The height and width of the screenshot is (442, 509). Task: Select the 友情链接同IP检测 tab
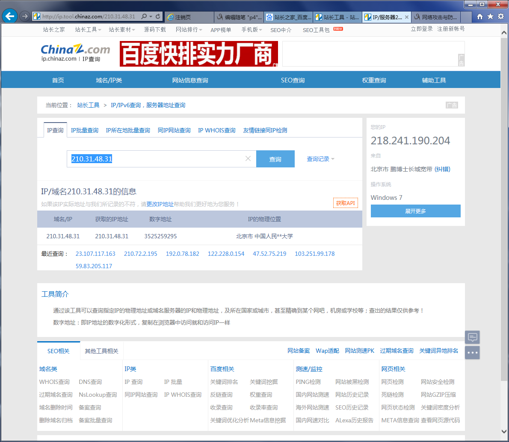point(265,130)
